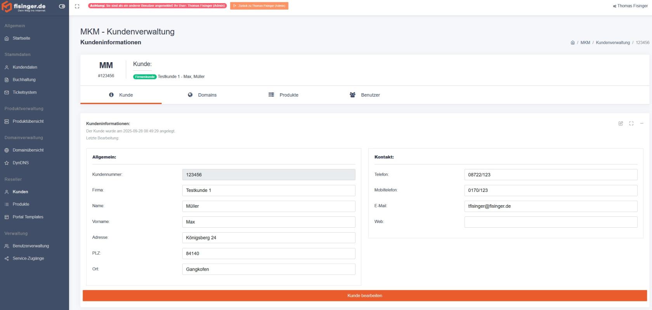Click 123456 in breadcrumb
Image resolution: width=652 pixels, height=310 pixels.
click(642, 43)
